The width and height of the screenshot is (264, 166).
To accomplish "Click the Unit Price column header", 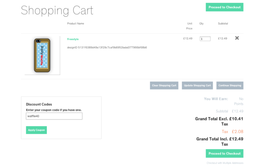I will tap(189, 26).
